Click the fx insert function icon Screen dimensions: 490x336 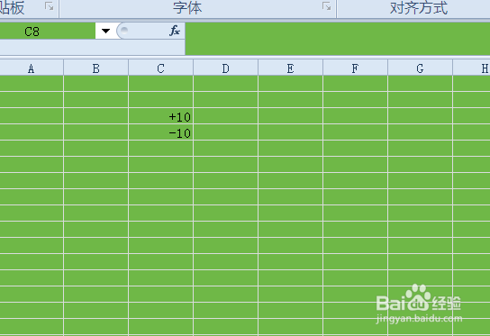coord(175,31)
